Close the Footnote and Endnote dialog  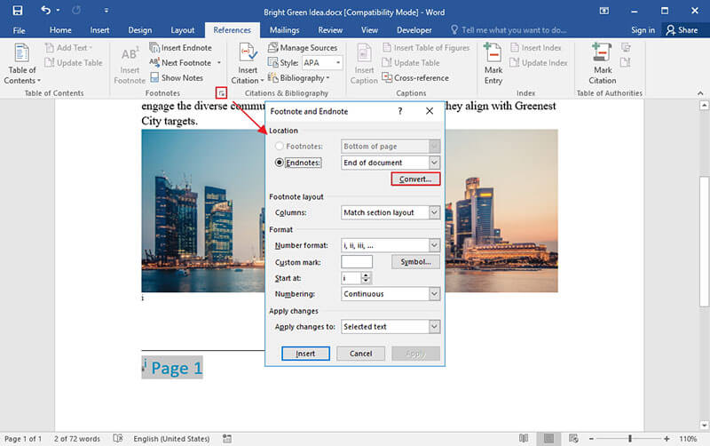pos(430,111)
